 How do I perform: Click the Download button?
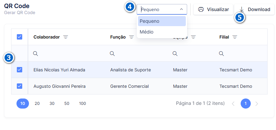(x=254, y=9)
